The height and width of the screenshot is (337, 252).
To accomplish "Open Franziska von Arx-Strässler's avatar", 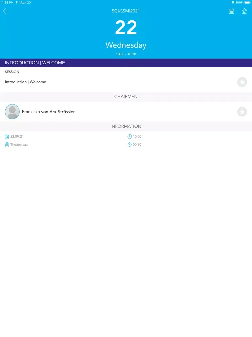I will point(12,112).
